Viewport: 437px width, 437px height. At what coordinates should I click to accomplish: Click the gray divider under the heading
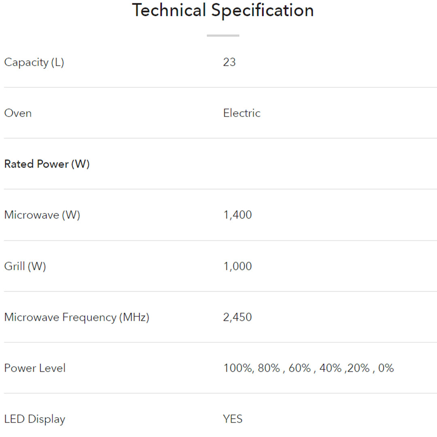point(223,36)
